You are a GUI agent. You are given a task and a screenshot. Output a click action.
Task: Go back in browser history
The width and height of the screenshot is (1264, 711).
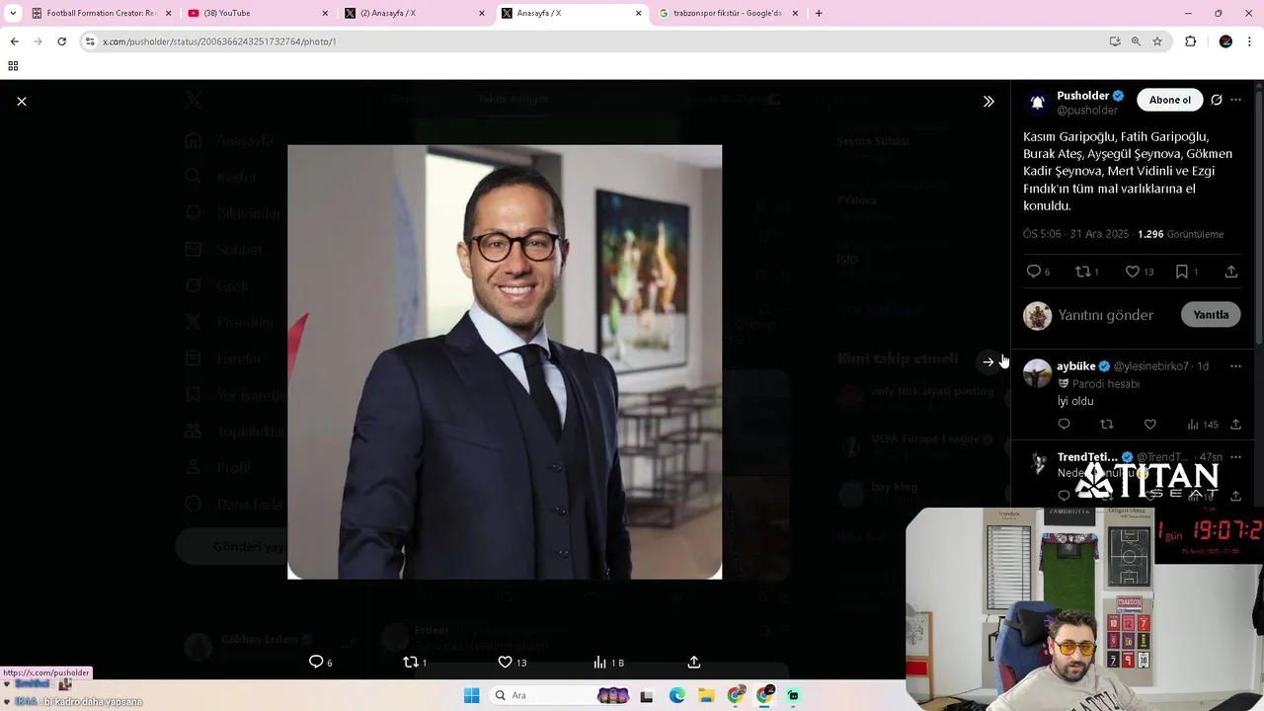[x=14, y=41]
